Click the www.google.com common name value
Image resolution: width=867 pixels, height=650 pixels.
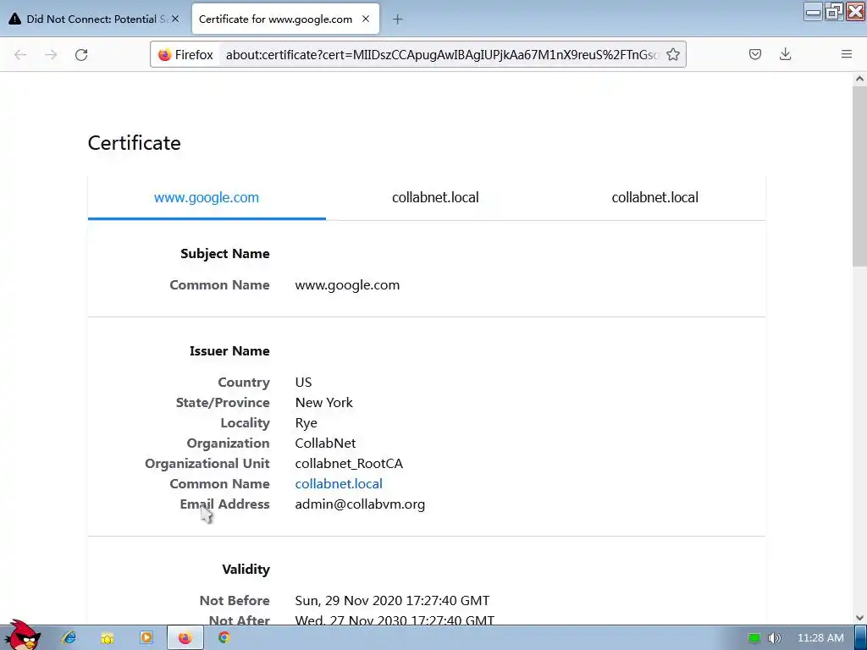pos(347,285)
